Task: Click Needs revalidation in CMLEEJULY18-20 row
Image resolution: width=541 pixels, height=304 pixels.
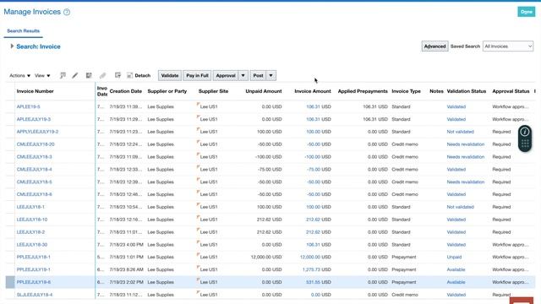Action: (466, 144)
